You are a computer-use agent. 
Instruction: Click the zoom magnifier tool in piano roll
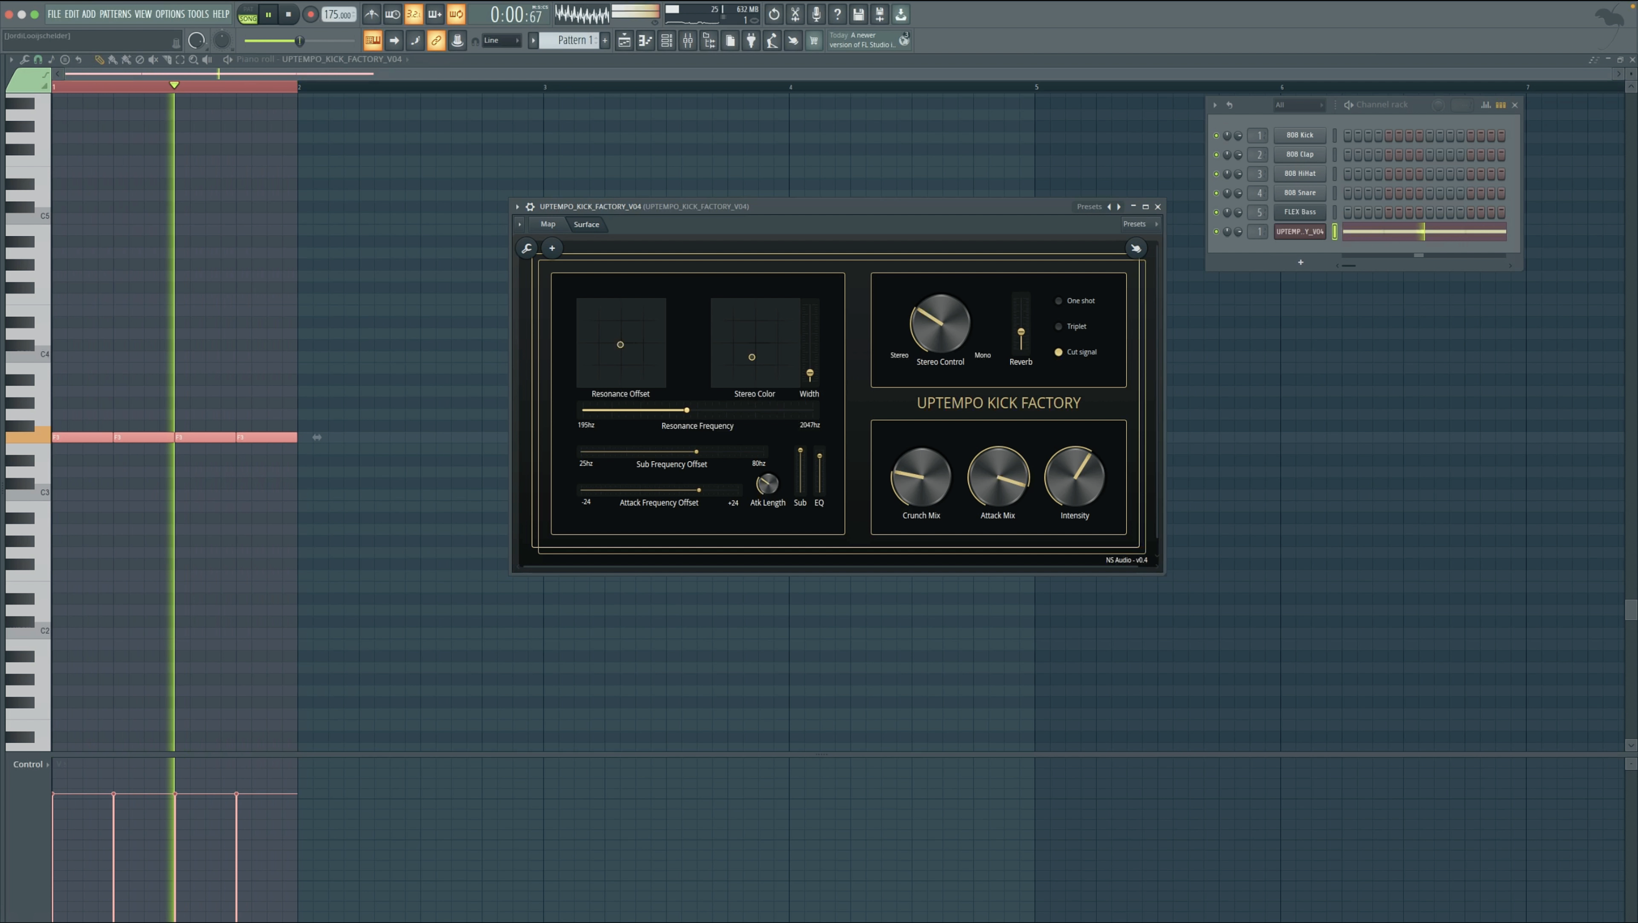[193, 59]
